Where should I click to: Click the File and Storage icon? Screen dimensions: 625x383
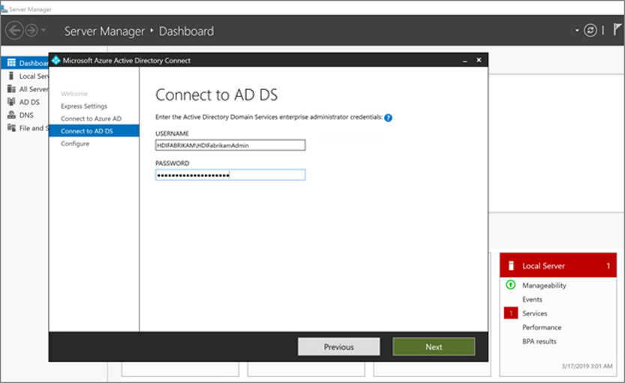click(x=11, y=128)
